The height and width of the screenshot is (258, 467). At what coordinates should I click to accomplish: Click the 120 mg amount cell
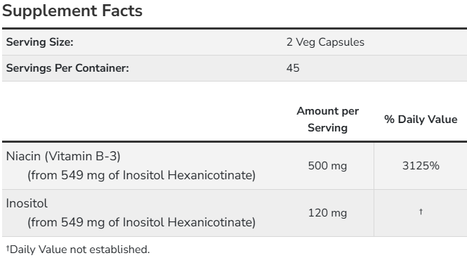point(327,213)
